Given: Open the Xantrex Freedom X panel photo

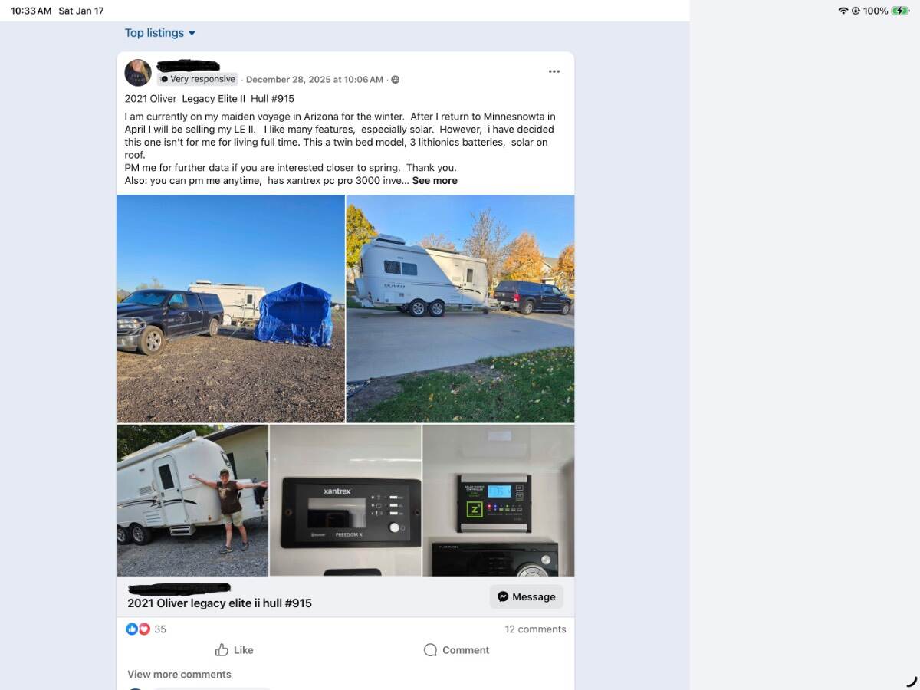Looking at the screenshot, I should (346, 500).
